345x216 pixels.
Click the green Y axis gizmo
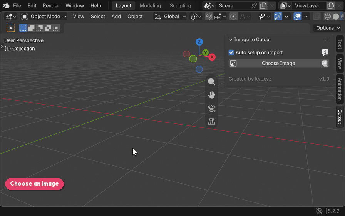(x=206, y=52)
